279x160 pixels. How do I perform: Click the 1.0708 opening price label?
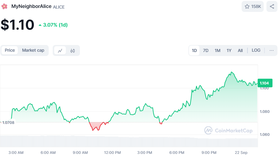pos(8,122)
